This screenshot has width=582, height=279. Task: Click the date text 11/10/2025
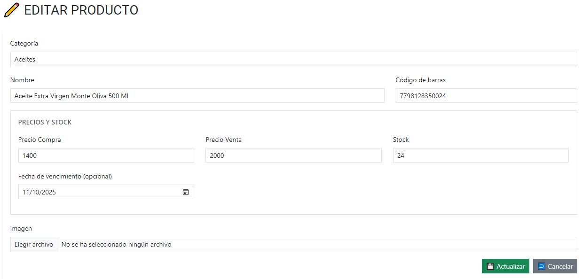pos(39,192)
